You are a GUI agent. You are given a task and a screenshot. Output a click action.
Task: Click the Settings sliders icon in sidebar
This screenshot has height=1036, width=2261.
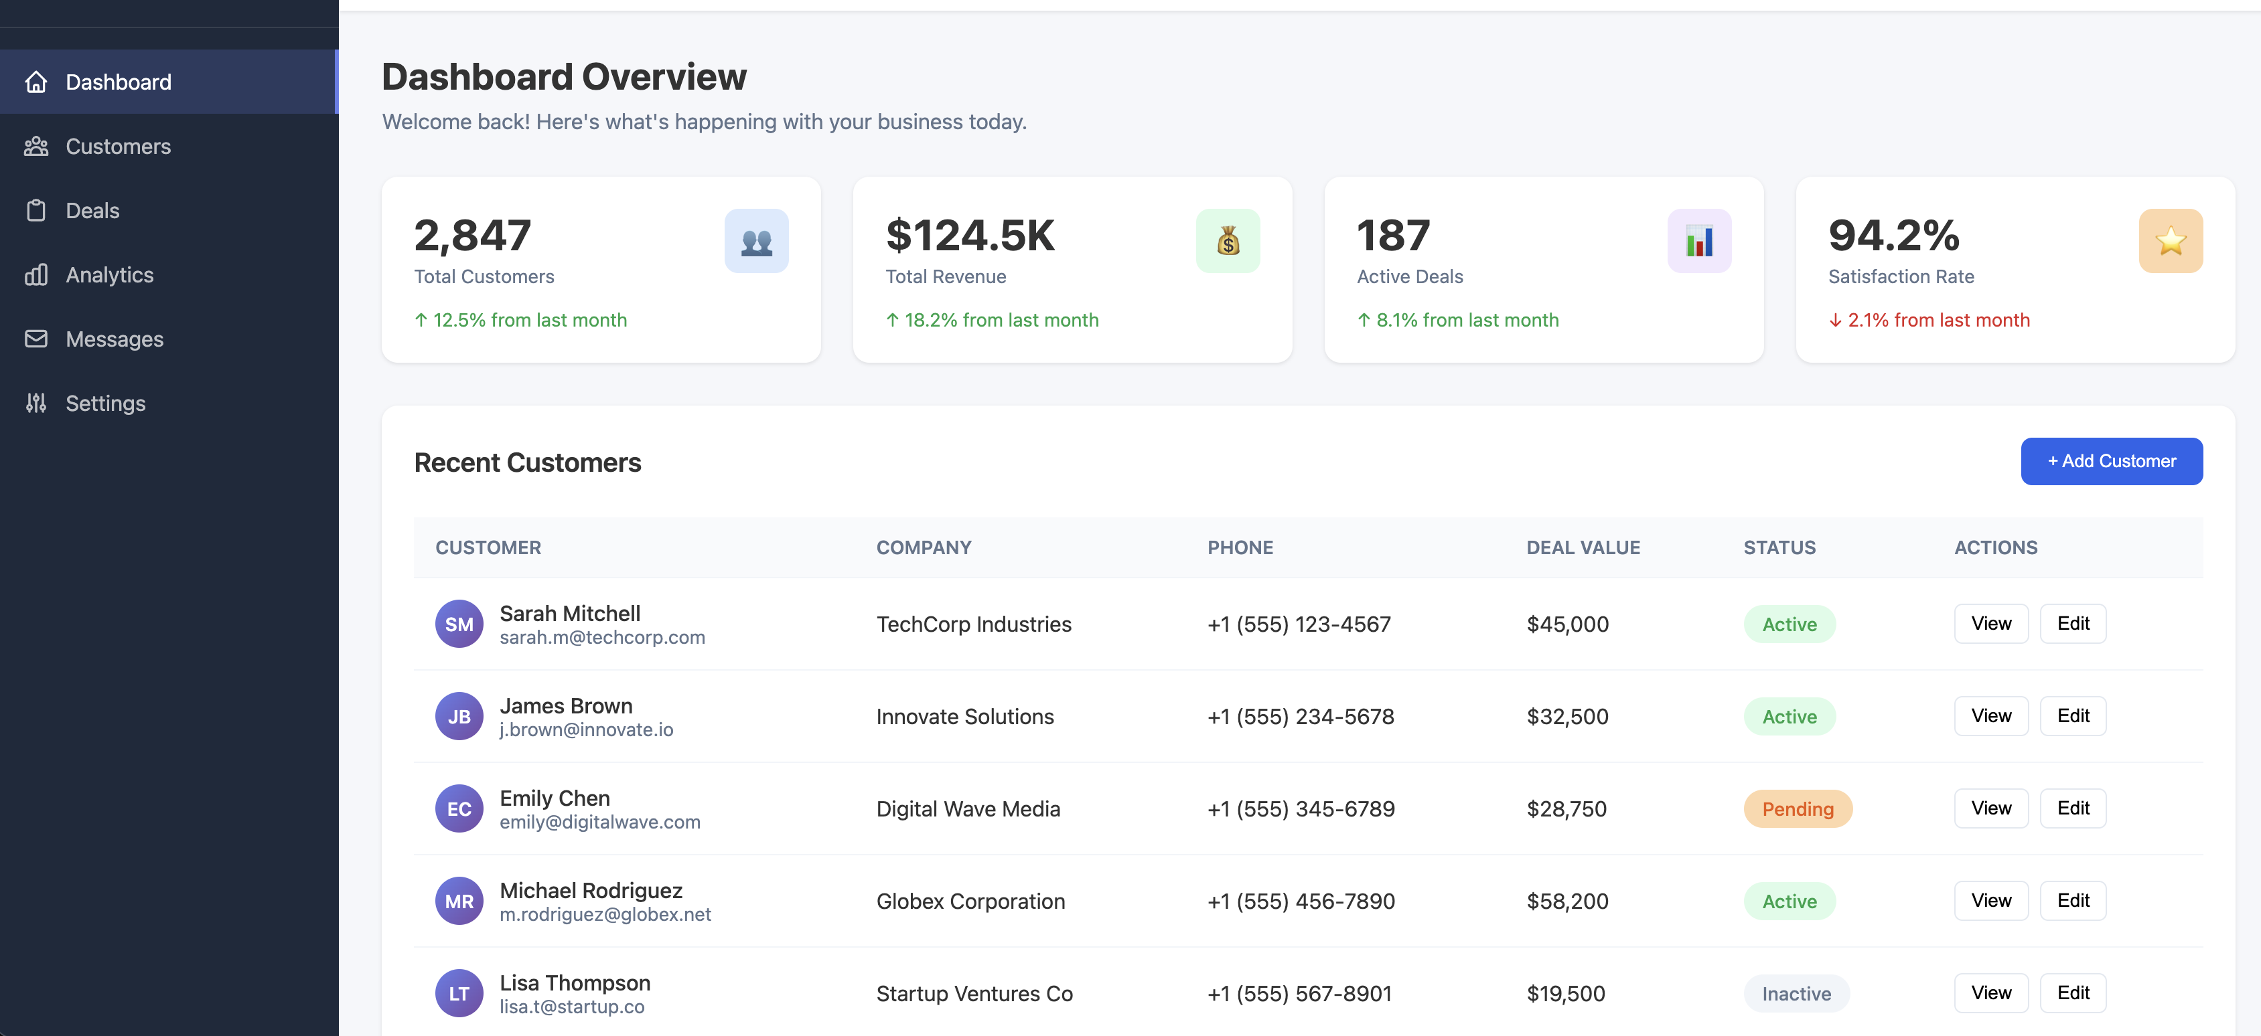(36, 403)
